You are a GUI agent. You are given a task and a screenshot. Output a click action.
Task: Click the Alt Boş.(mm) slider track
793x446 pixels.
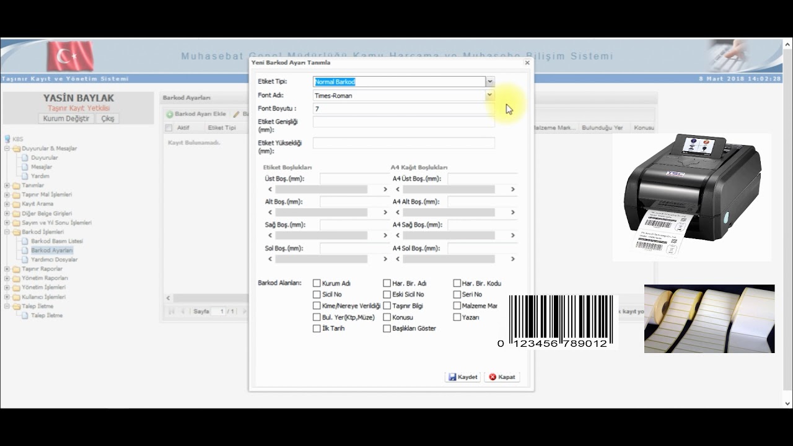[321, 212]
